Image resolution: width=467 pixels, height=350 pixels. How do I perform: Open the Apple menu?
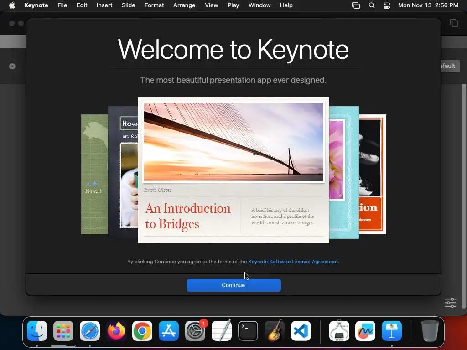12,5
